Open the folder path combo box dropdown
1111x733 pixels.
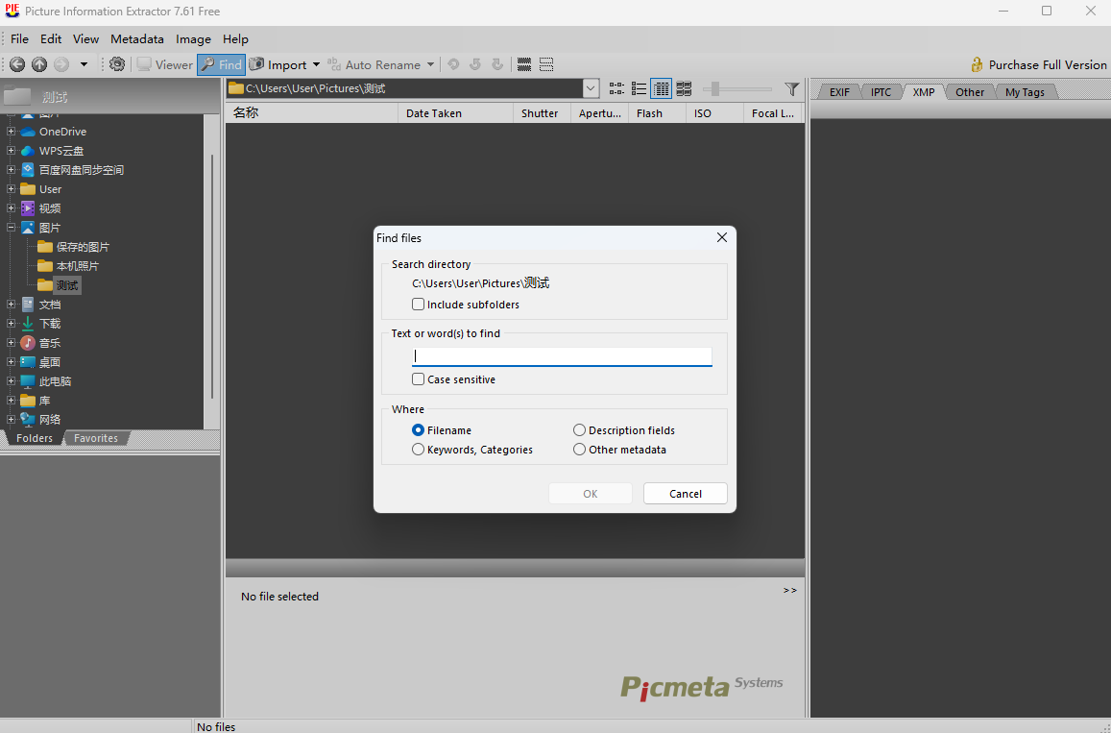(x=591, y=88)
